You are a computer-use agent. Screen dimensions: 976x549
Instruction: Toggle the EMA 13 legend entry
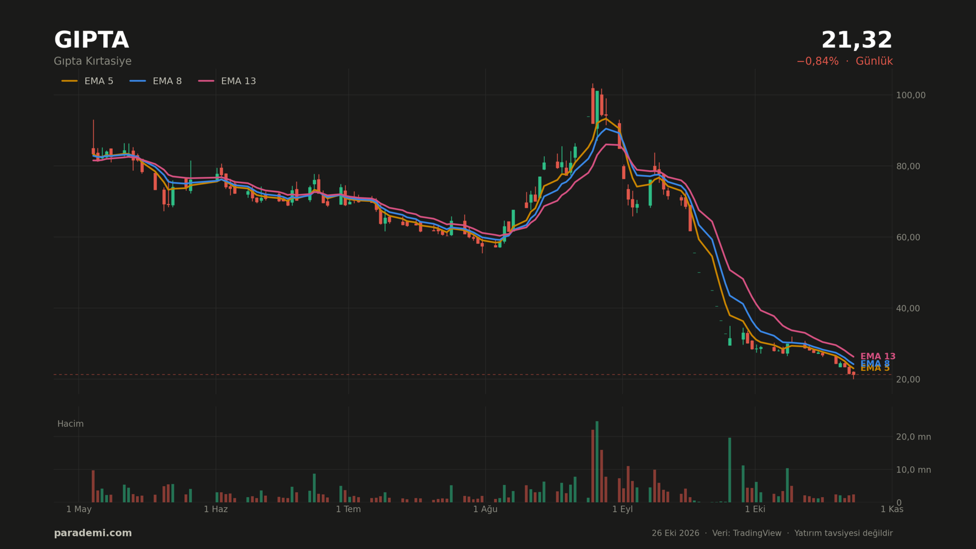(227, 81)
